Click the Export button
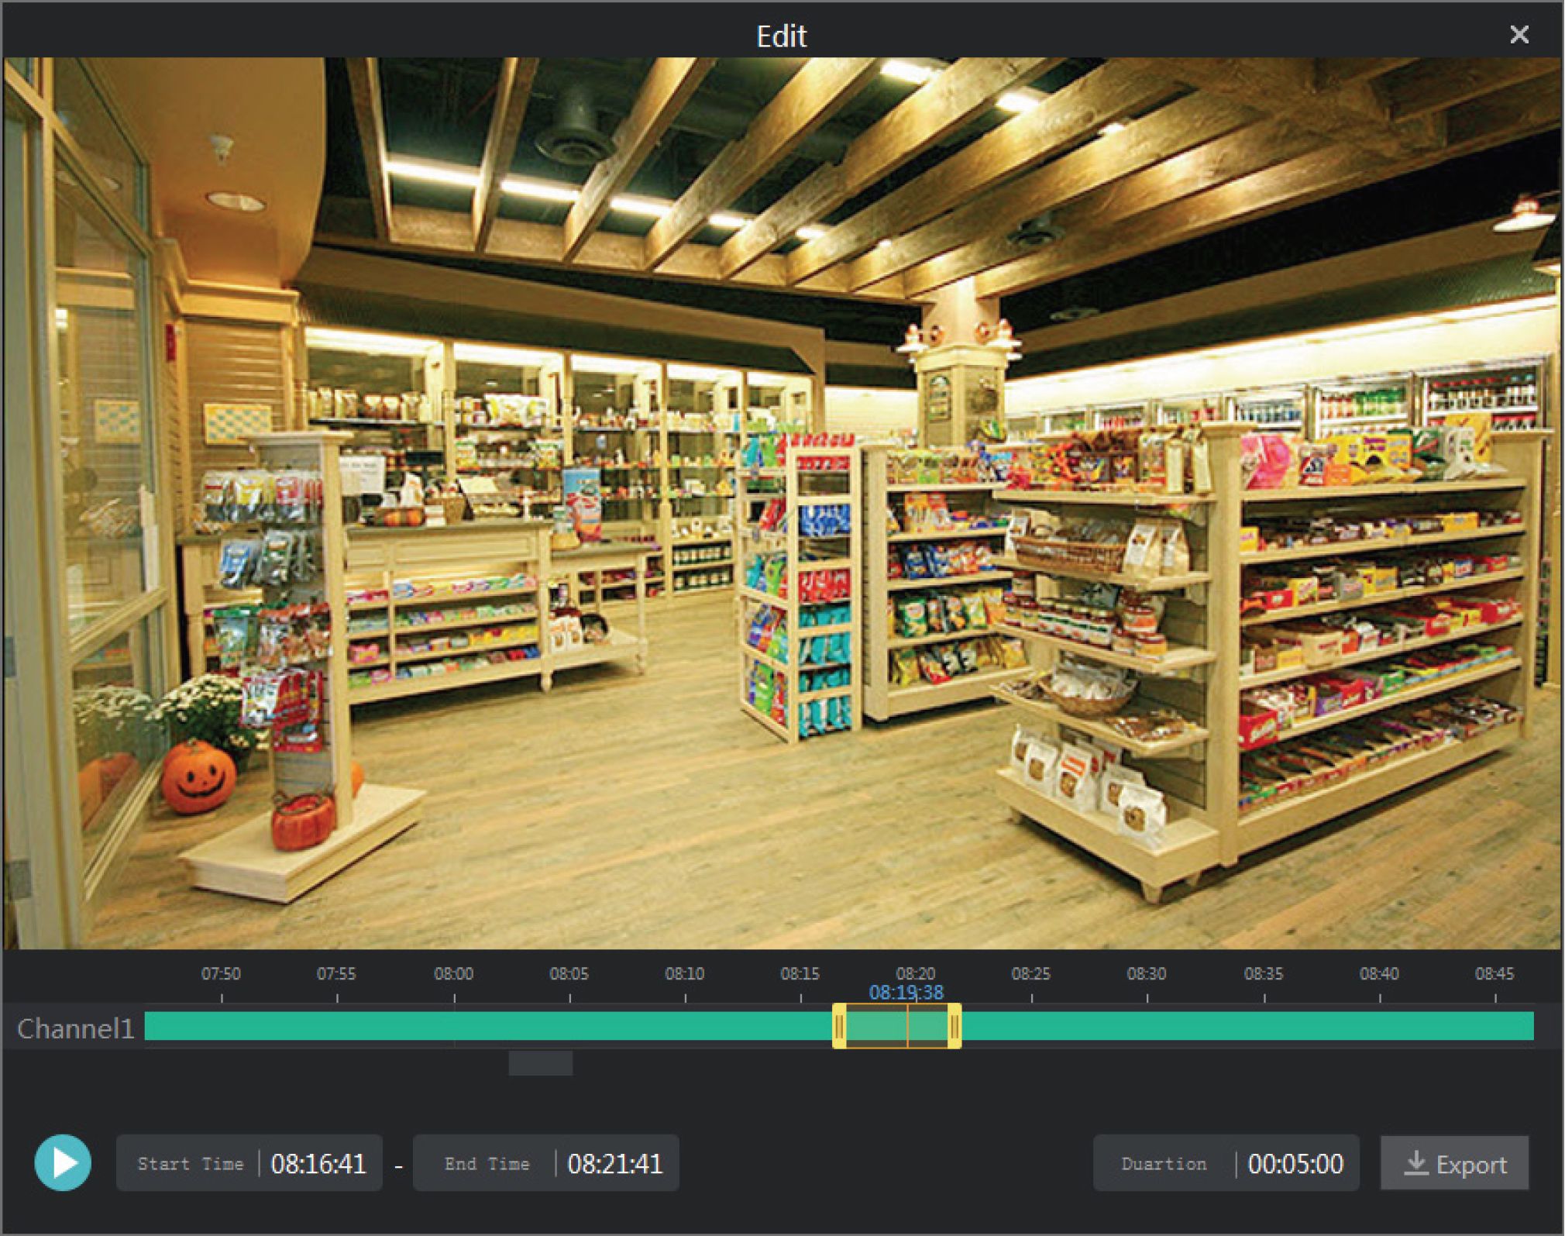 point(1454,1163)
